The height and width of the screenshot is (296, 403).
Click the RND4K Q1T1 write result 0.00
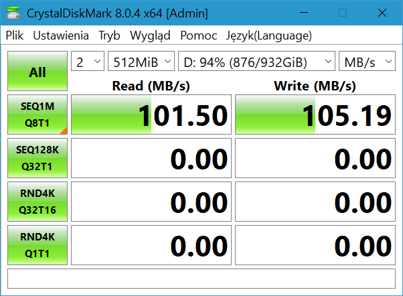(x=315, y=245)
